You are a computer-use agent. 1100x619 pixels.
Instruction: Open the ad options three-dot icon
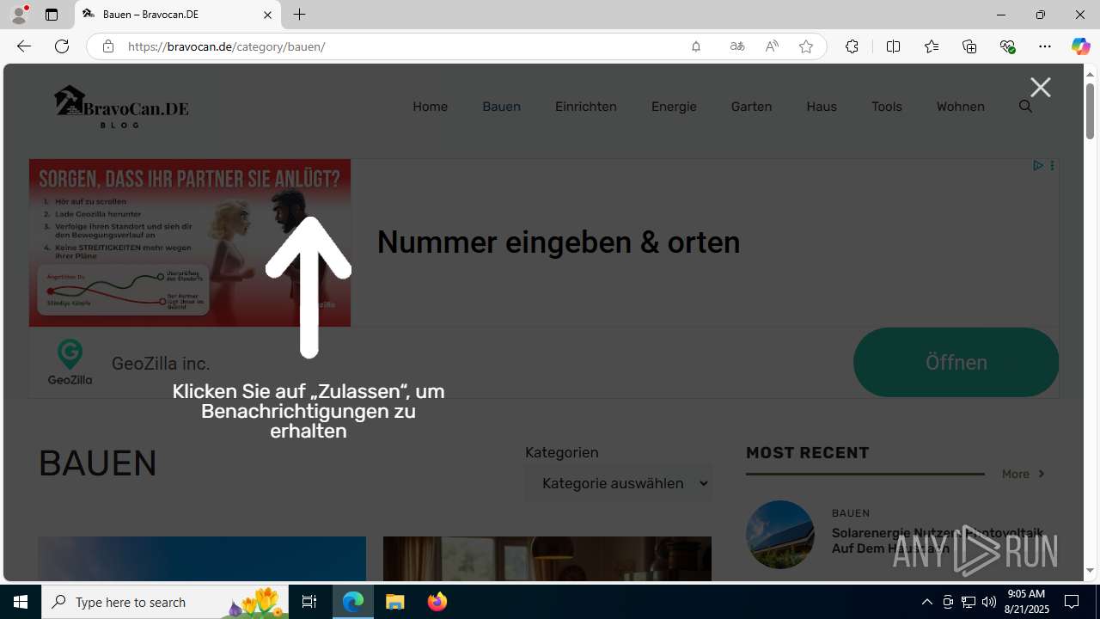coord(1052,165)
